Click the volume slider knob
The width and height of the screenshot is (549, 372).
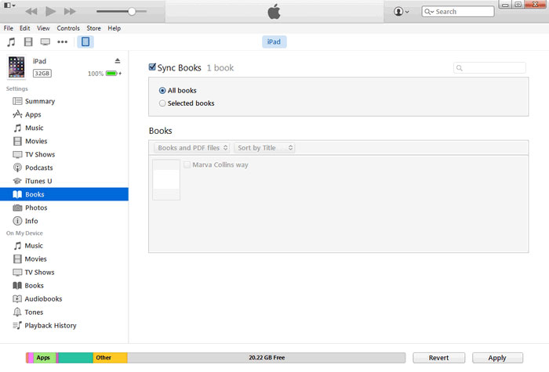(x=132, y=12)
